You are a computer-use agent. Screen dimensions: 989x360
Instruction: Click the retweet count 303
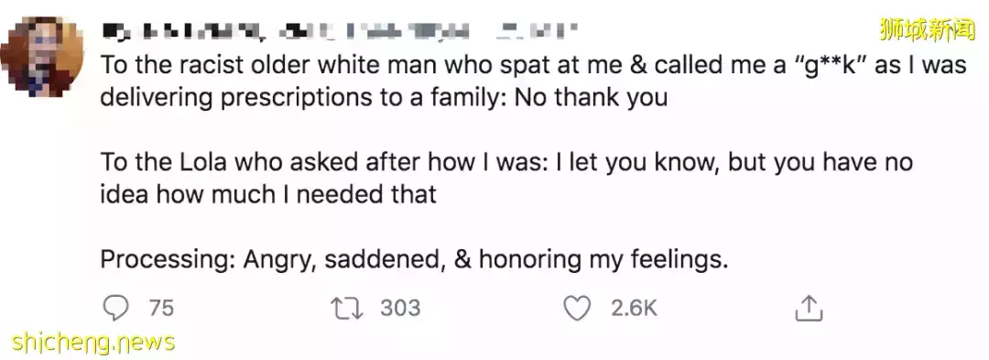coord(400,309)
